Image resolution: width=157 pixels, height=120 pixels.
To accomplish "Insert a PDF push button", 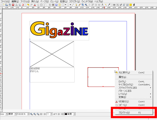I will 114,5.
